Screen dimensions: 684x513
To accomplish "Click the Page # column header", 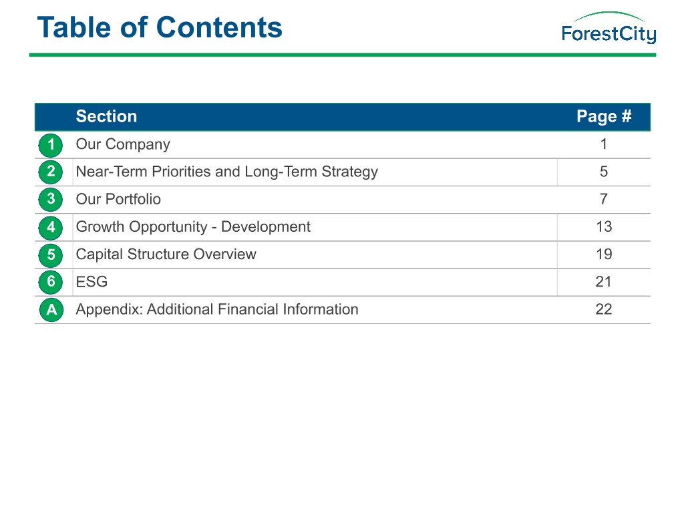I will 604,116.
